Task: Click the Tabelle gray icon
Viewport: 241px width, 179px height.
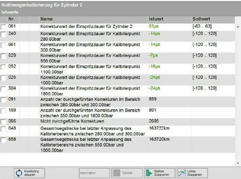Action: tap(117, 173)
